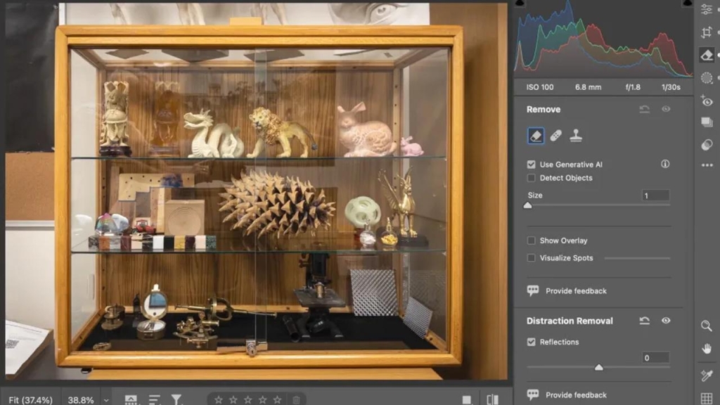720x405 pixels.
Task: Set rating to five stars
Action: (x=277, y=400)
